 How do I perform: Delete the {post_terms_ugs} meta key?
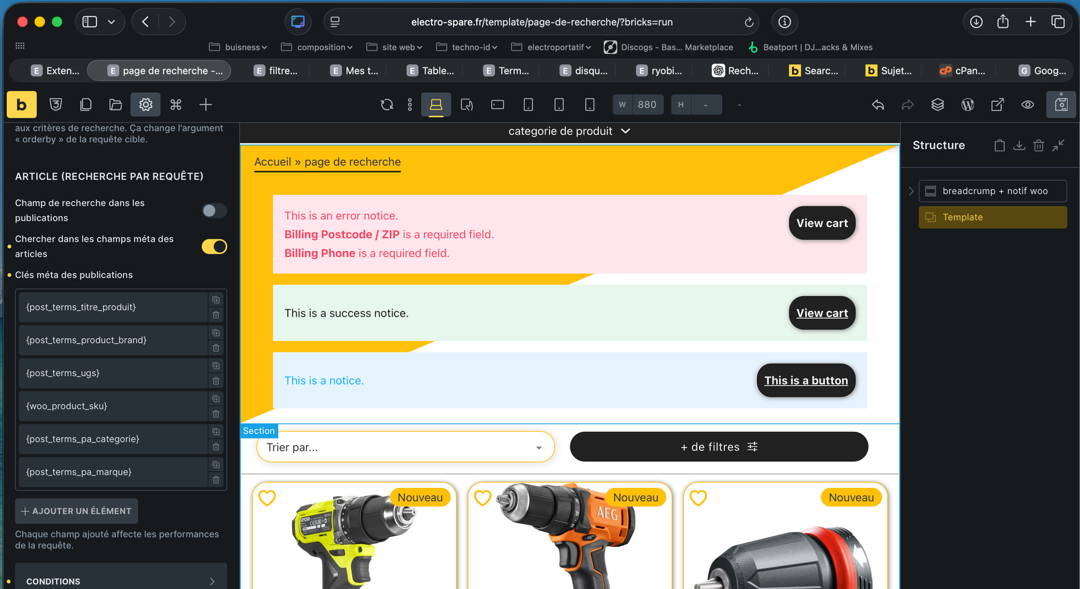[216, 381]
